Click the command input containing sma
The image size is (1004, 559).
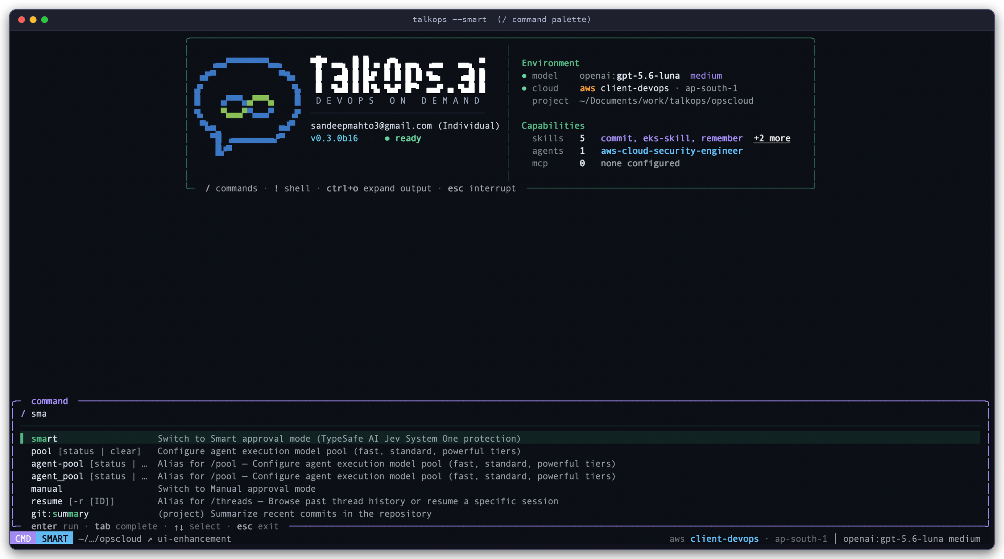[x=500, y=414]
